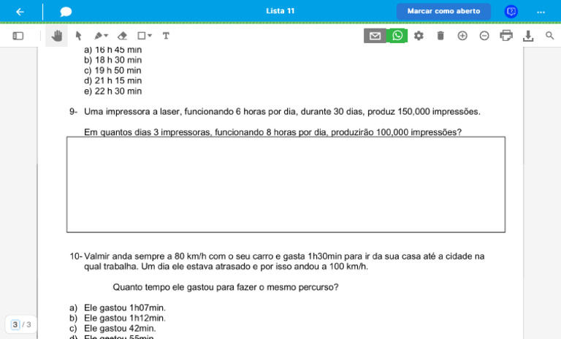Select the text tool

166,36
